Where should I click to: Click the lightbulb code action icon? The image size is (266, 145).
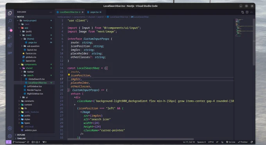(x=69, y=75)
